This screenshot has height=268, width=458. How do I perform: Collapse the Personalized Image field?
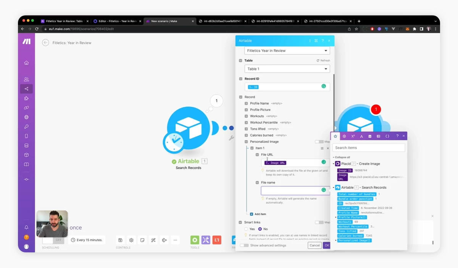pyautogui.click(x=246, y=142)
